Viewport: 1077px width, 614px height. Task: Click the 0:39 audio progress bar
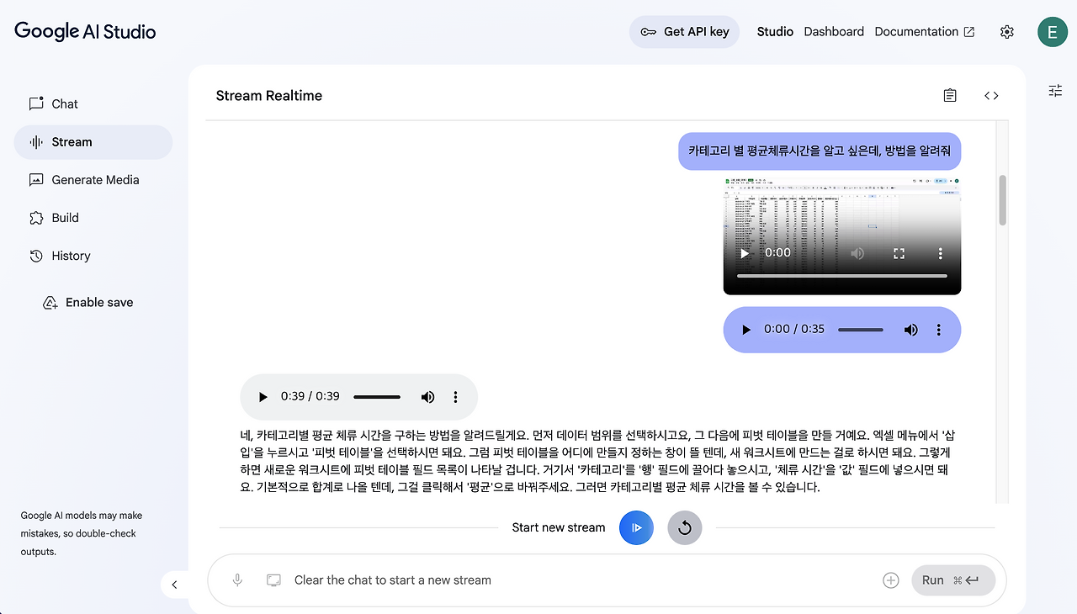(376, 396)
